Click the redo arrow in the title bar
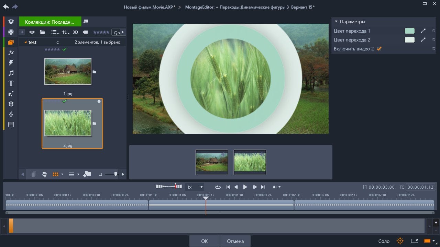 pos(14,7)
